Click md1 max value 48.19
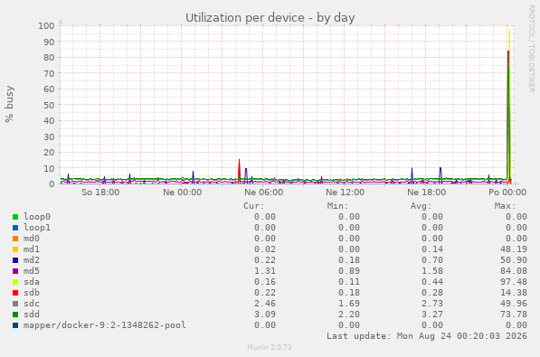This screenshot has width=540, height=357. tap(514, 249)
